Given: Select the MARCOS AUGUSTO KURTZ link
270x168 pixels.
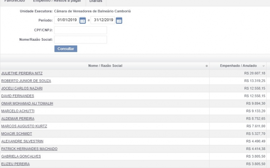Looking at the screenshot, I should [x=24, y=126].
